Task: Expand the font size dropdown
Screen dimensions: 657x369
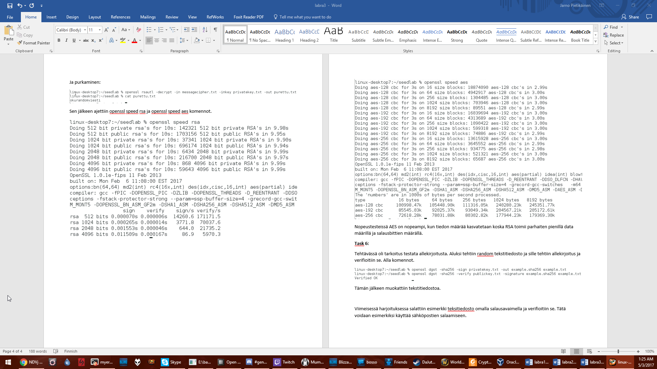Action: pos(100,30)
